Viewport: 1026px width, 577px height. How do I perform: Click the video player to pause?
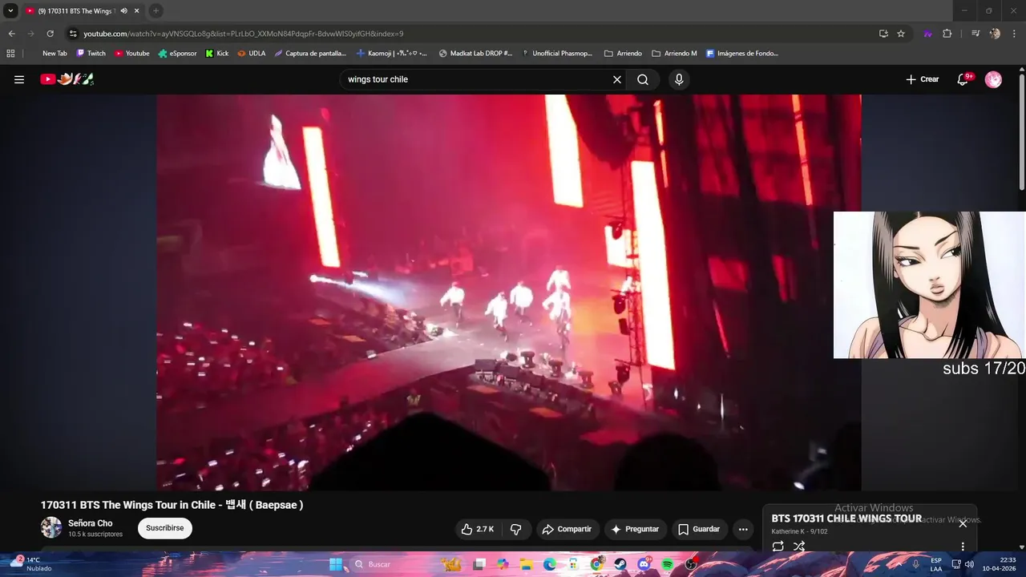tap(509, 293)
